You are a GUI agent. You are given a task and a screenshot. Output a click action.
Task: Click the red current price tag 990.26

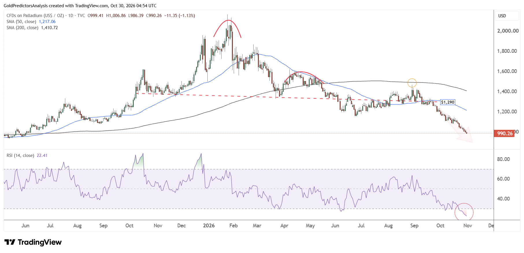point(504,134)
